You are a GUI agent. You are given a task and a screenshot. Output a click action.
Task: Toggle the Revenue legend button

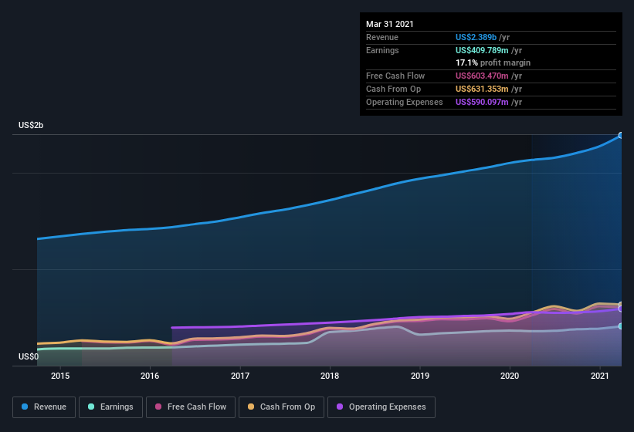[x=44, y=407]
